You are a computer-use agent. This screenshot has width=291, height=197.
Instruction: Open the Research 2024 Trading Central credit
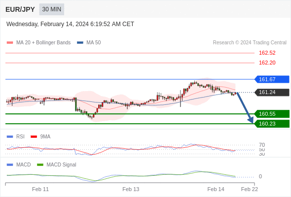click(x=250, y=43)
